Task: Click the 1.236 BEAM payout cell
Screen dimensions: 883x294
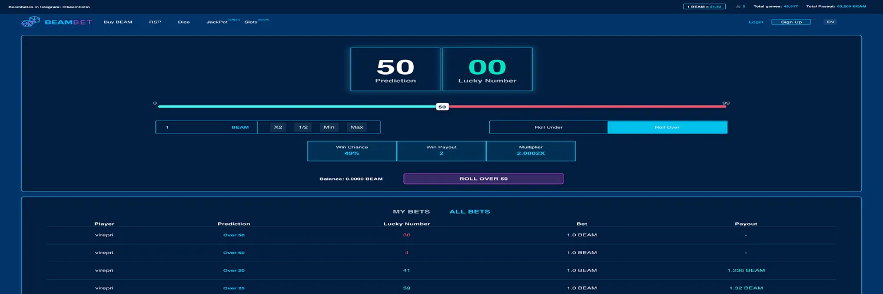Action: pos(746,270)
